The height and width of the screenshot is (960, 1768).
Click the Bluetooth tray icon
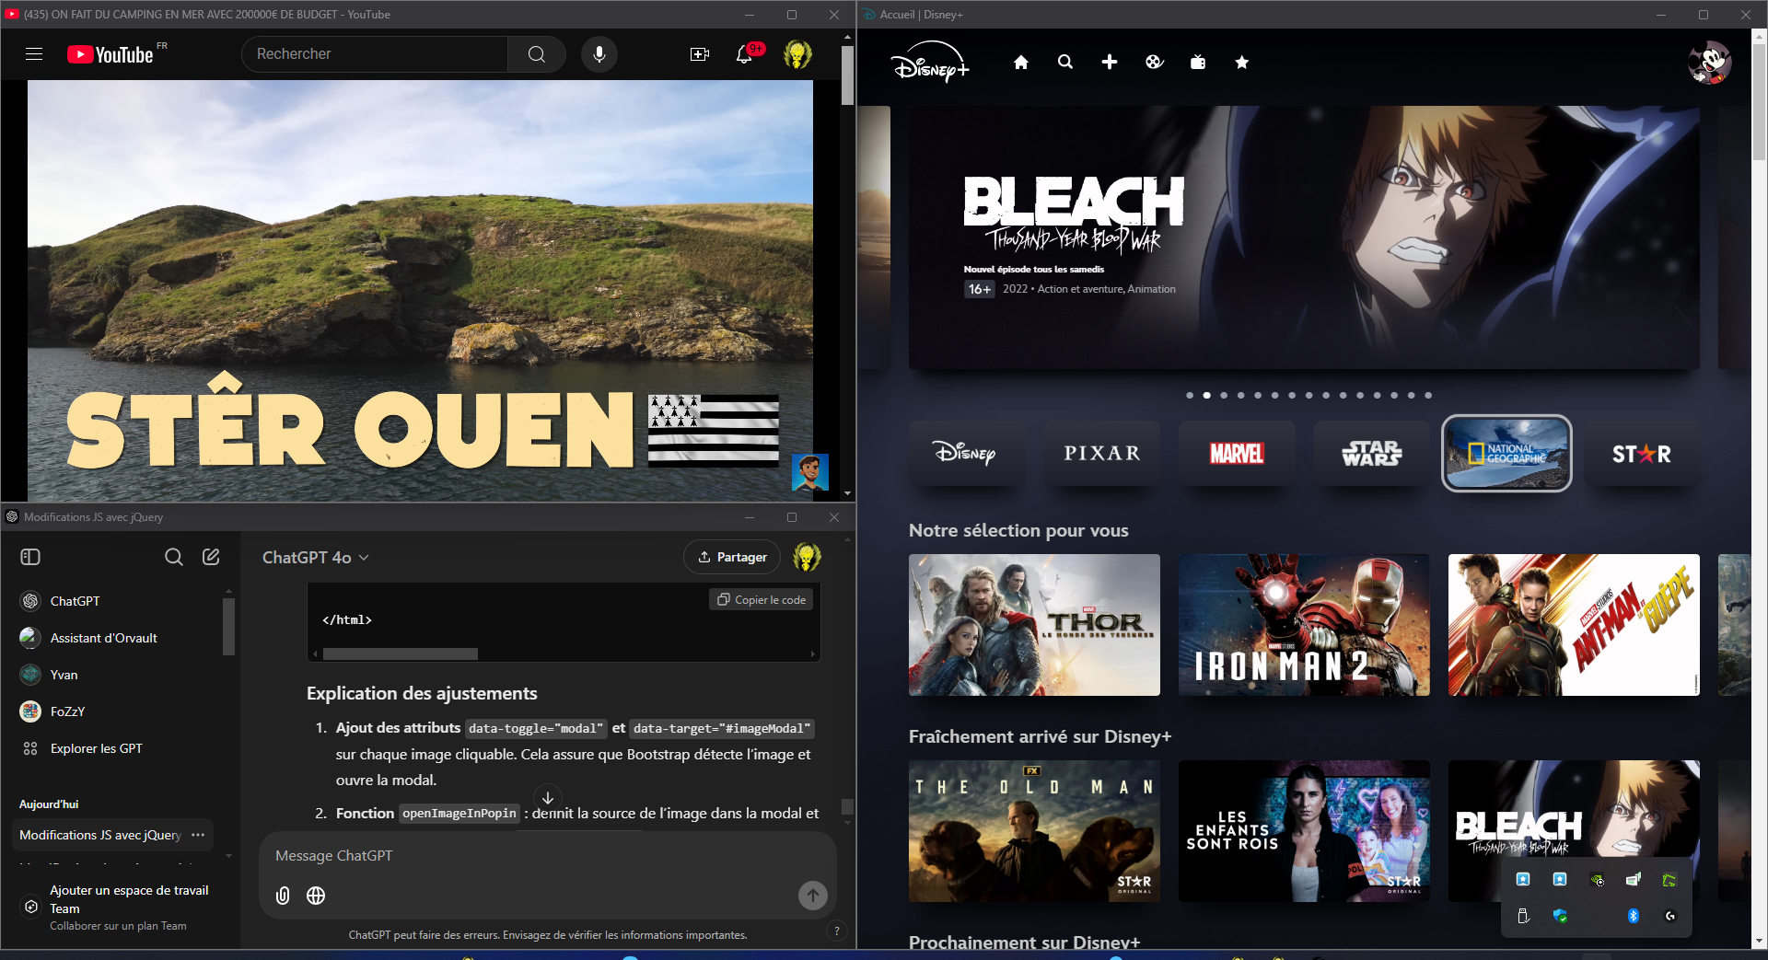point(1634,916)
